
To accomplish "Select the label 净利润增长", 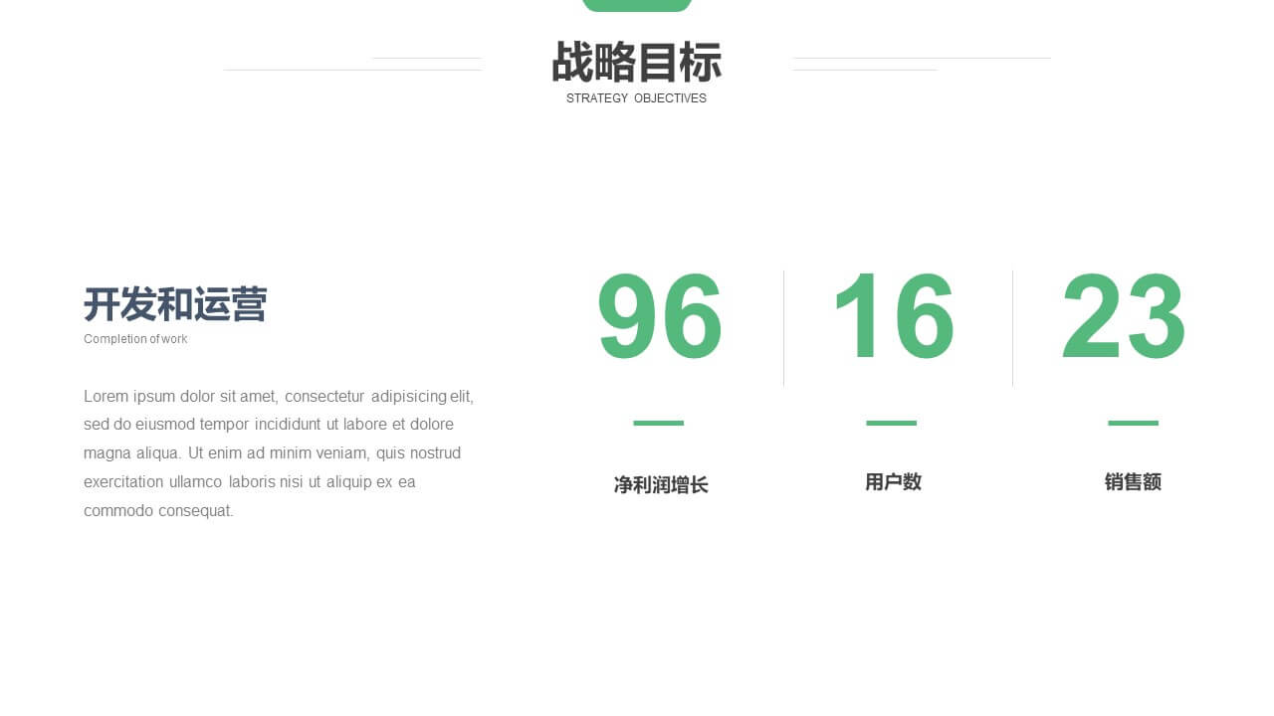I will [661, 485].
